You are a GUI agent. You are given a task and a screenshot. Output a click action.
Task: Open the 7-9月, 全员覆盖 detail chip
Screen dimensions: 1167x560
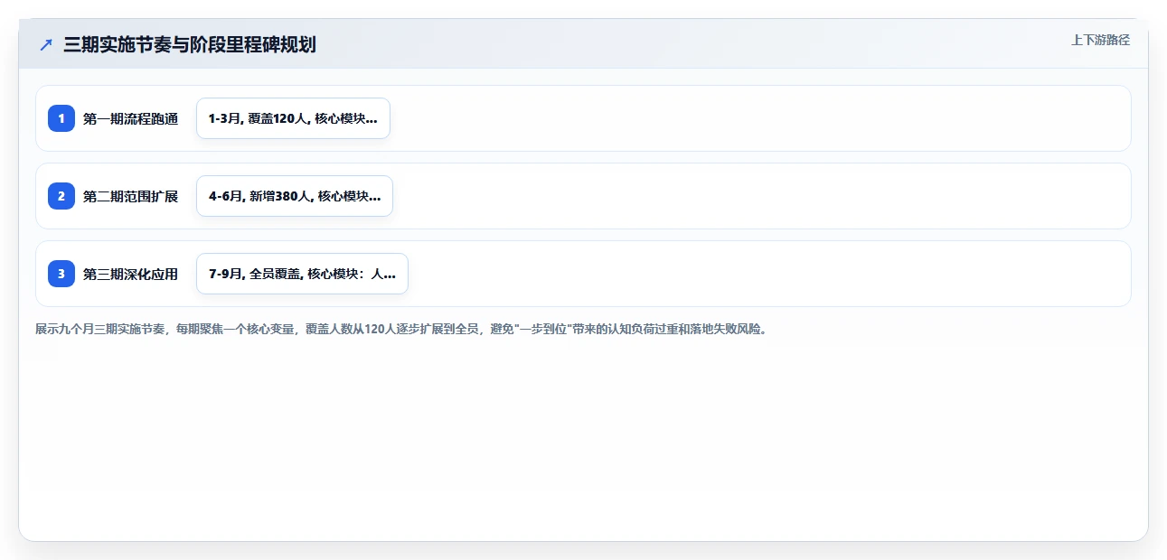point(302,274)
